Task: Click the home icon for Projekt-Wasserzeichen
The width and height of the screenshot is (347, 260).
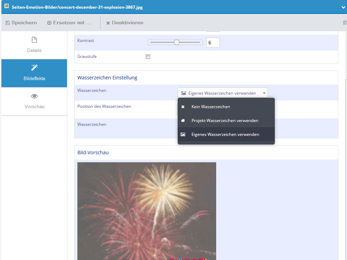Action: pyautogui.click(x=183, y=121)
